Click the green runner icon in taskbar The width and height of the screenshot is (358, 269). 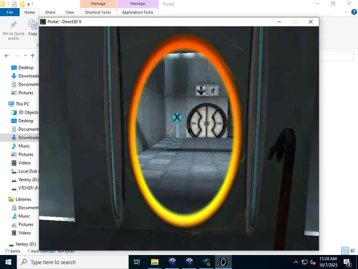pos(206,262)
